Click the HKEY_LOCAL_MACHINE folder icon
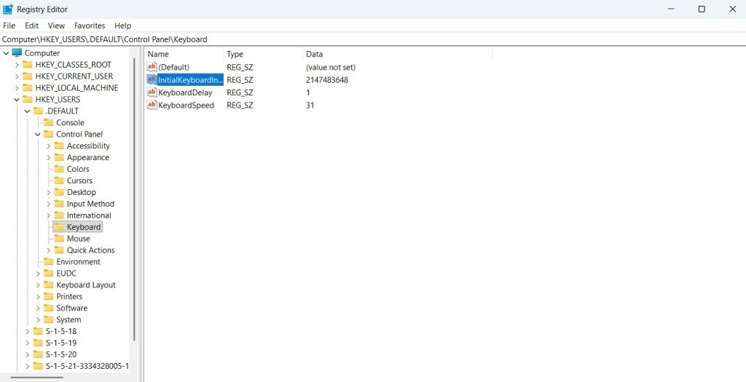Screen dimensions: 746x382 click(x=28, y=88)
